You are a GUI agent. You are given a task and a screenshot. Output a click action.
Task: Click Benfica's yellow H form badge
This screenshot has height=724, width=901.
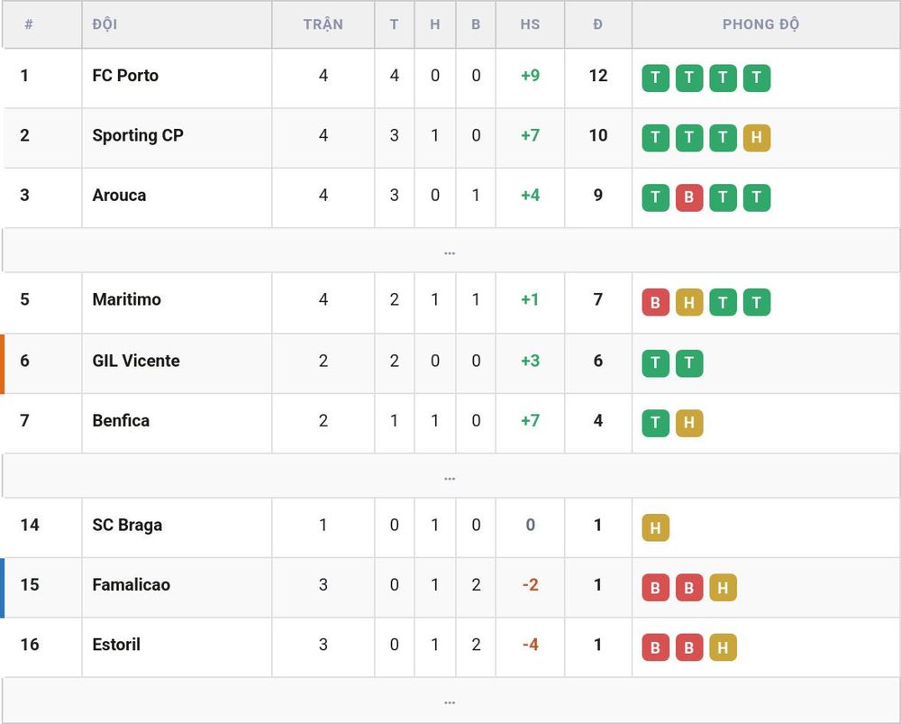pos(689,423)
